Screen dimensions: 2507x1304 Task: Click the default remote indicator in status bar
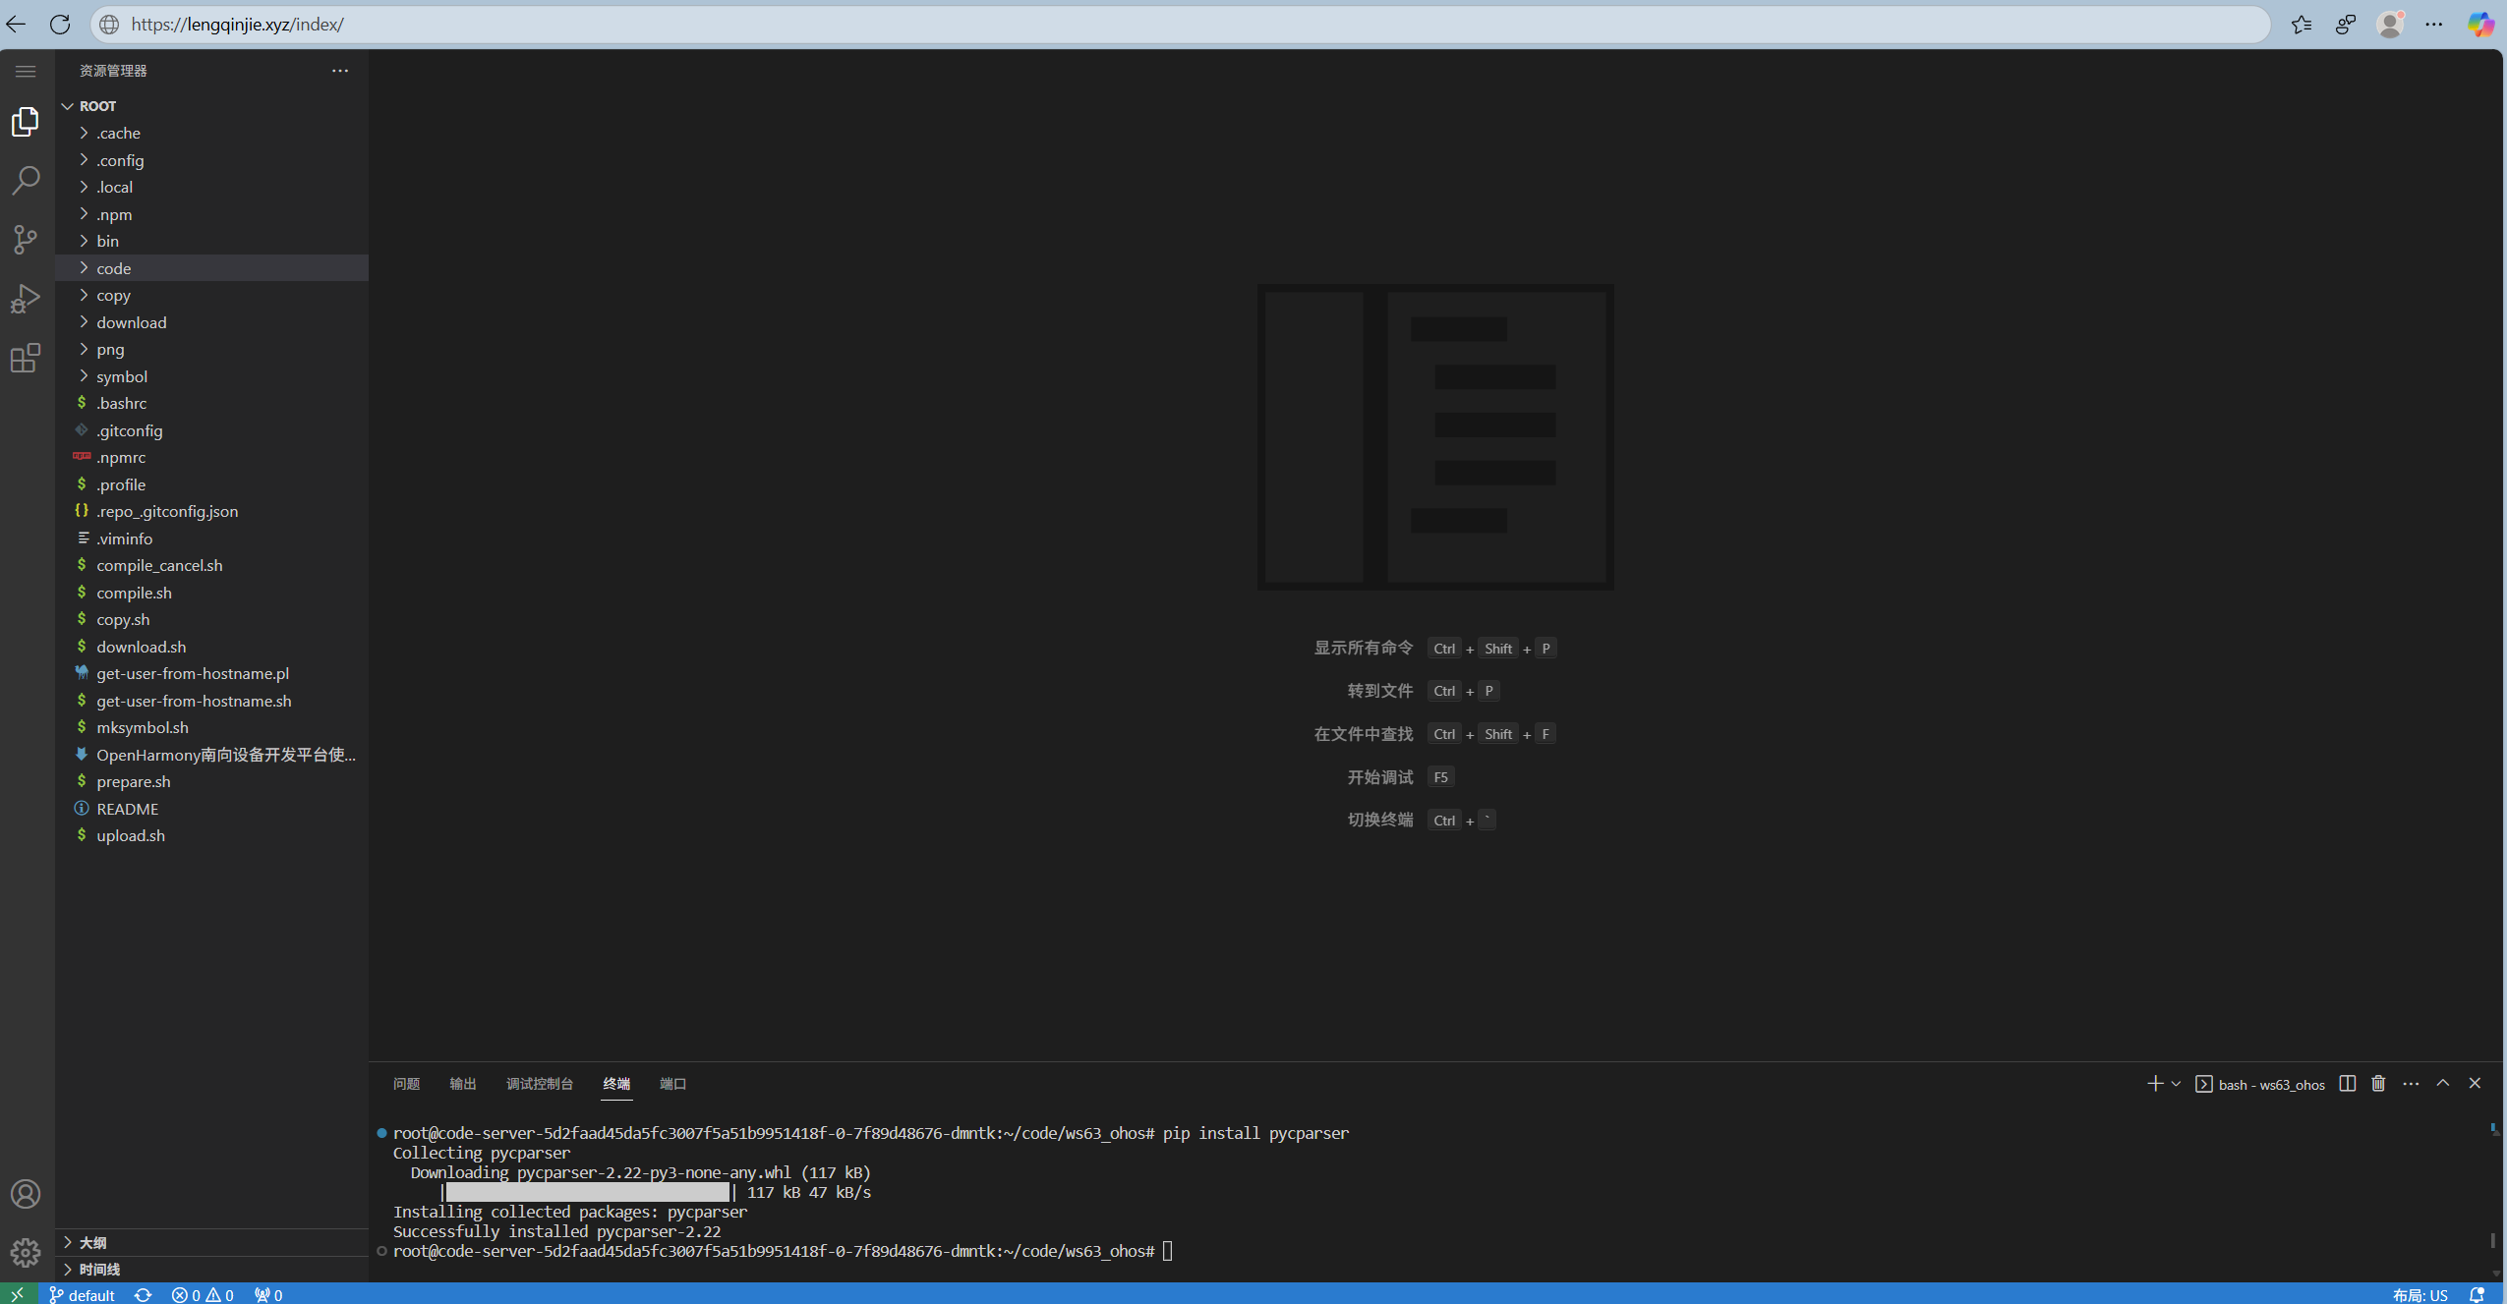coord(83,1294)
